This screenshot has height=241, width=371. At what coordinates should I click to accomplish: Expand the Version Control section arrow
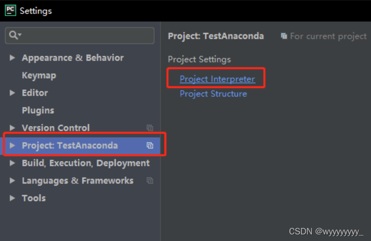click(x=12, y=128)
